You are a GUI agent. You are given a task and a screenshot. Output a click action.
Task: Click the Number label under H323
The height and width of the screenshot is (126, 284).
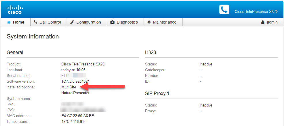point(152,75)
